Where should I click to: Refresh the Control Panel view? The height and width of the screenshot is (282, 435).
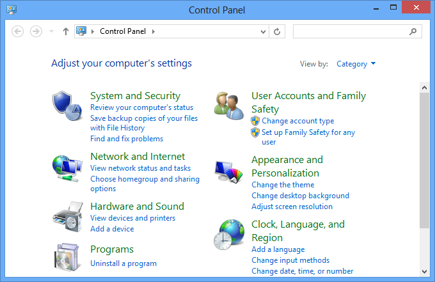pyautogui.click(x=277, y=31)
